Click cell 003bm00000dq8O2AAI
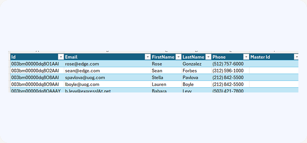 coord(37,70)
